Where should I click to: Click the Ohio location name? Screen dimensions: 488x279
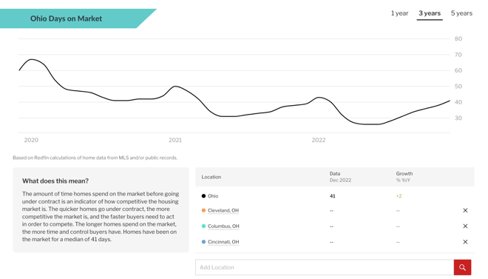[x=213, y=196]
